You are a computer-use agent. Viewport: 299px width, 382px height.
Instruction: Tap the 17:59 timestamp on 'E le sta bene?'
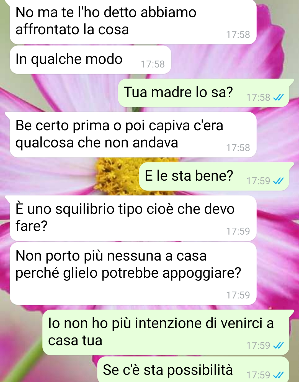pyautogui.click(x=258, y=181)
